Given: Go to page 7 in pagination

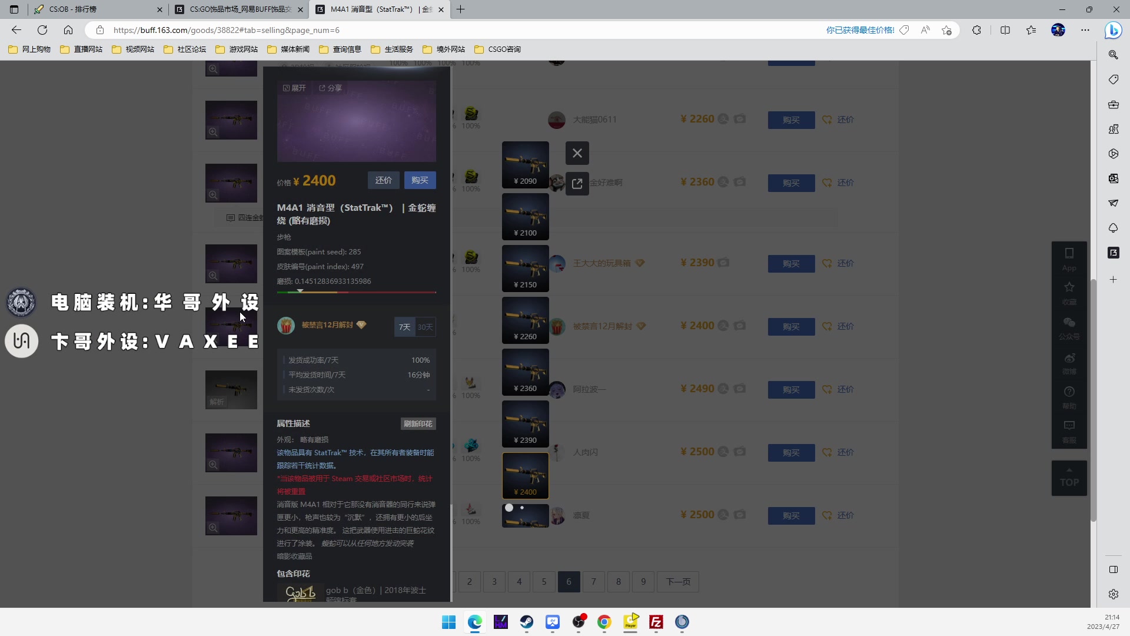Looking at the screenshot, I should (593, 582).
